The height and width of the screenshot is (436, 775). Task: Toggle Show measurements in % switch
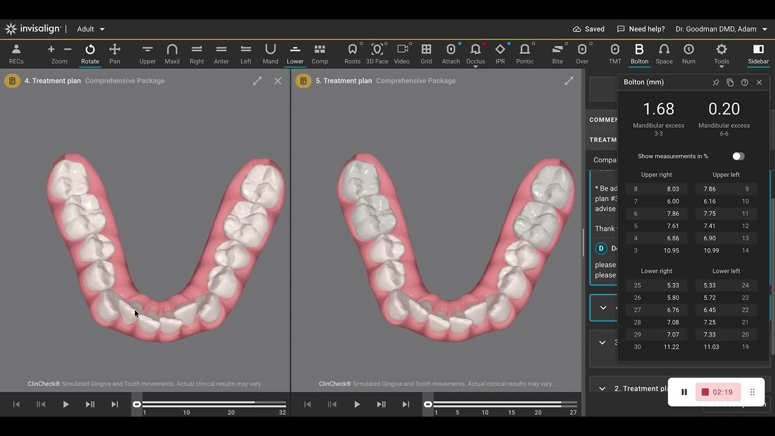tap(738, 156)
